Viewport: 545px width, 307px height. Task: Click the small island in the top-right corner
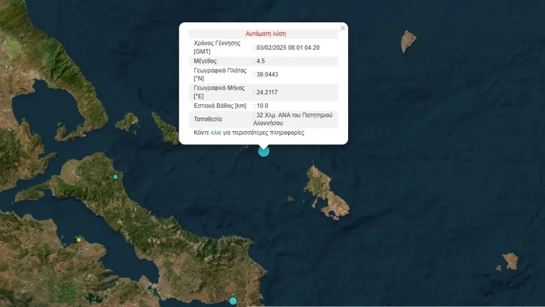pyautogui.click(x=408, y=41)
